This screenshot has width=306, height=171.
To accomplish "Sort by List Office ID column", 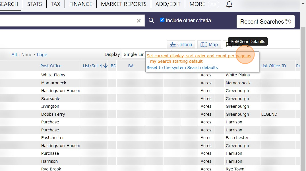I will pyautogui.click(x=273, y=66).
